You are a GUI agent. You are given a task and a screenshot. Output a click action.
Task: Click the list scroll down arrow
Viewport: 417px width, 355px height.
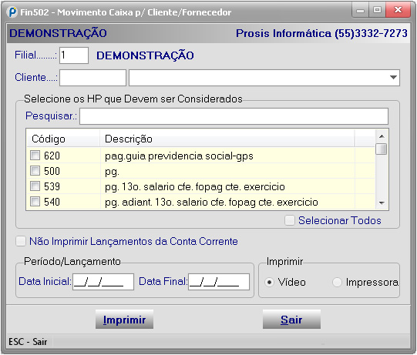pos(382,203)
